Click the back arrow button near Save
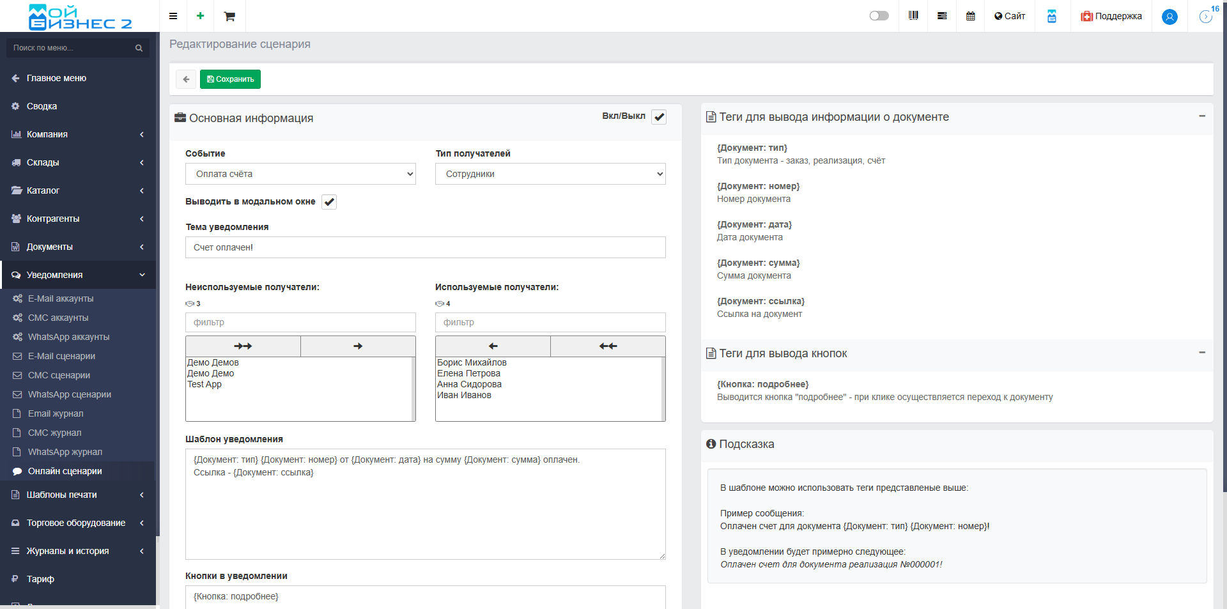Screen dimensions: 1227x609 pos(186,79)
